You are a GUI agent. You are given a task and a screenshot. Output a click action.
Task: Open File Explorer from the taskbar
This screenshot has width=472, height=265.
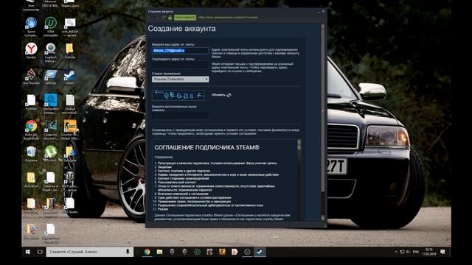pos(159,252)
